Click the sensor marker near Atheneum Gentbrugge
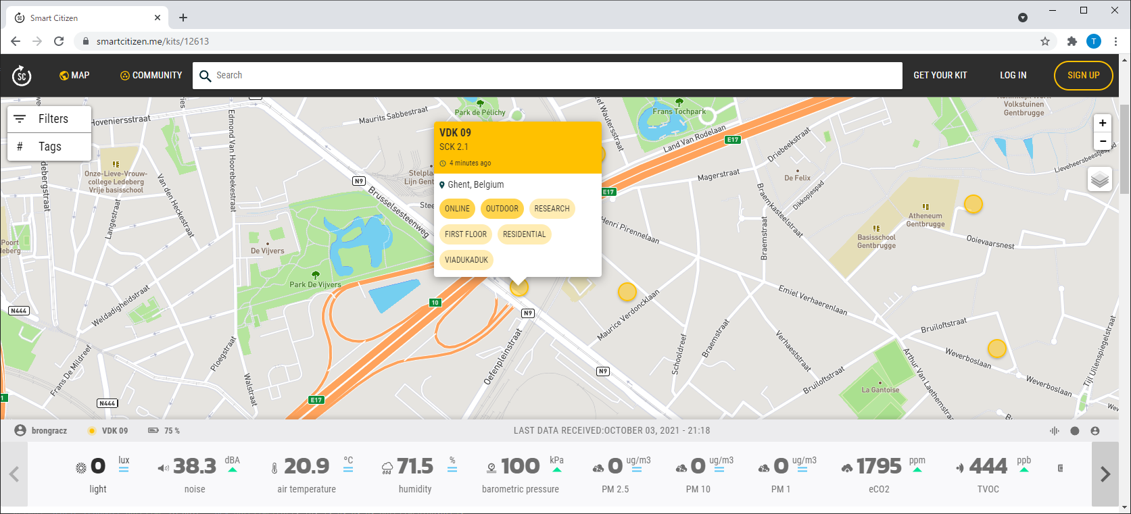Viewport: 1131px width, 514px height. pos(973,204)
